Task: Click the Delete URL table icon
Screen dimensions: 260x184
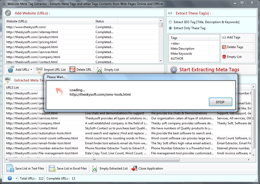Action: [x=72, y=70]
